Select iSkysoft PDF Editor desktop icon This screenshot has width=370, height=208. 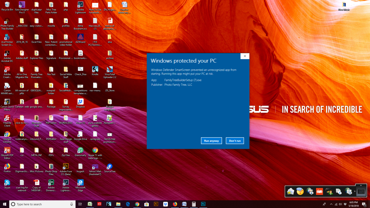[x=7, y=153]
